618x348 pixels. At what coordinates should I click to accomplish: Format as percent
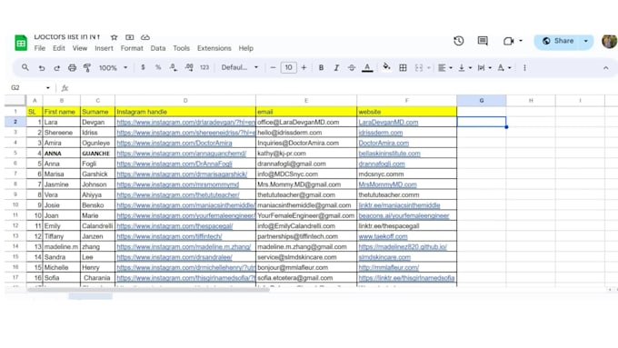pos(158,67)
